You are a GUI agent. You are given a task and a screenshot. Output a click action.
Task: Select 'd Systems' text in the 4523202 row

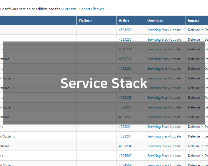point(7,78)
